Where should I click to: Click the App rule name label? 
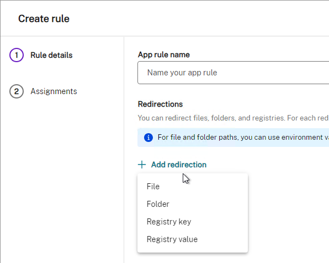click(163, 55)
